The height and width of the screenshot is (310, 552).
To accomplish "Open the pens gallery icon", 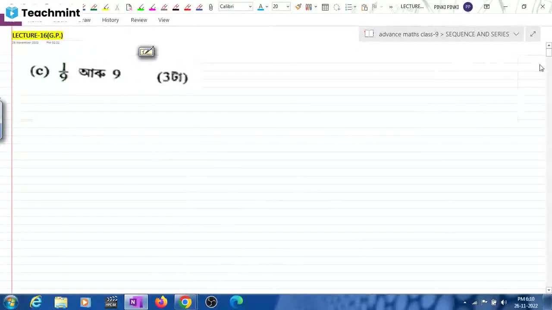I will tap(308, 7).
